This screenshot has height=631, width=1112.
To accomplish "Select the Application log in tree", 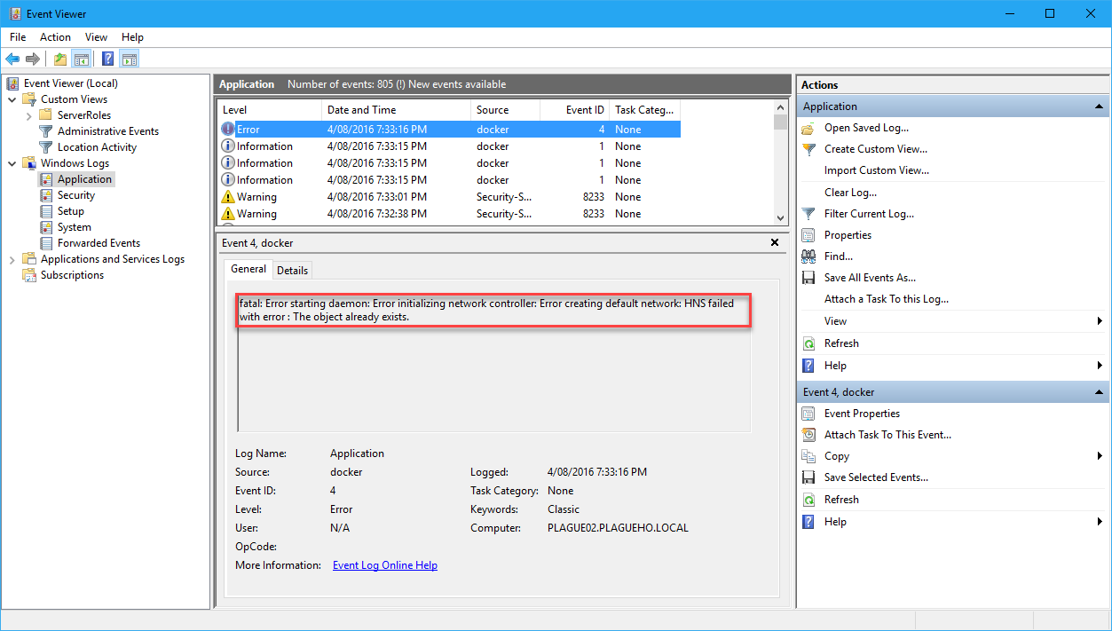I will coord(84,179).
